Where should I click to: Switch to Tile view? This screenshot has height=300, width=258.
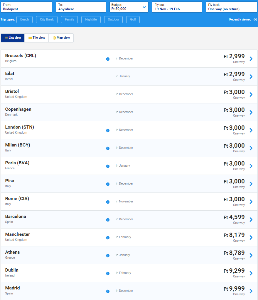(x=37, y=38)
